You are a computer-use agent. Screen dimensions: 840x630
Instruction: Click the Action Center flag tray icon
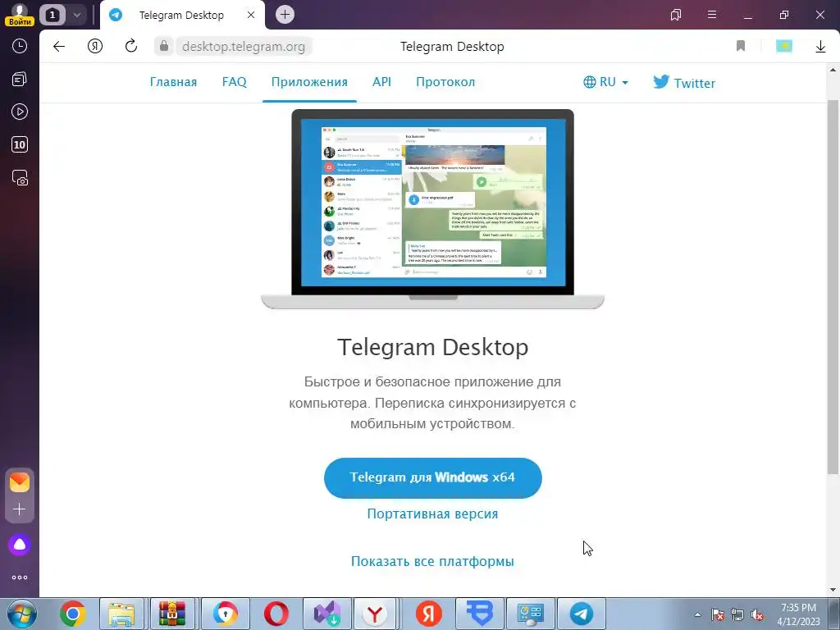pyautogui.click(x=717, y=615)
